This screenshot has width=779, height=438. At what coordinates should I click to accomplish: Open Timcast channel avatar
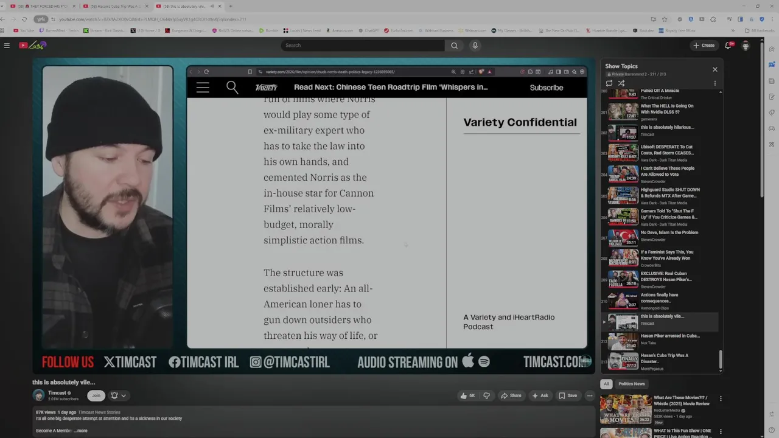tap(38, 395)
